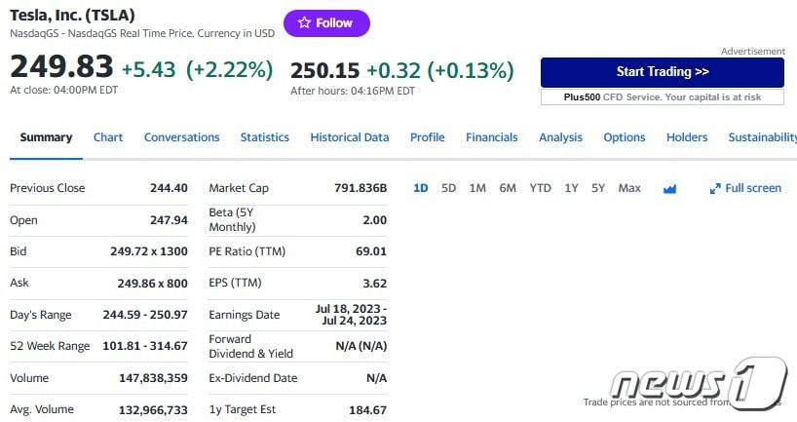The width and height of the screenshot is (797, 422).
Task: Show the Max chart range
Action: point(629,188)
